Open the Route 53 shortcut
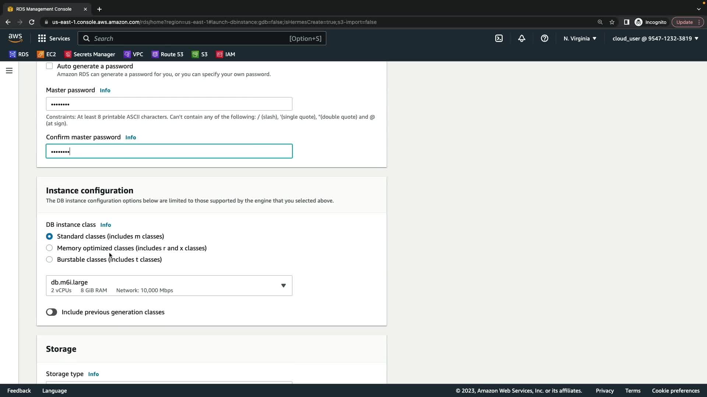This screenshot has height=397, width=707. (168, 54)
